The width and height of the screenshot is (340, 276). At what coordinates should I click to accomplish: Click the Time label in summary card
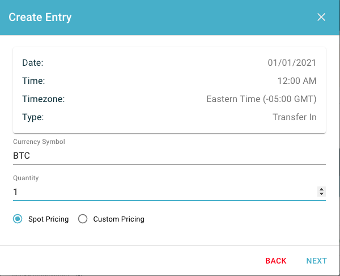[x=33, y=81]
